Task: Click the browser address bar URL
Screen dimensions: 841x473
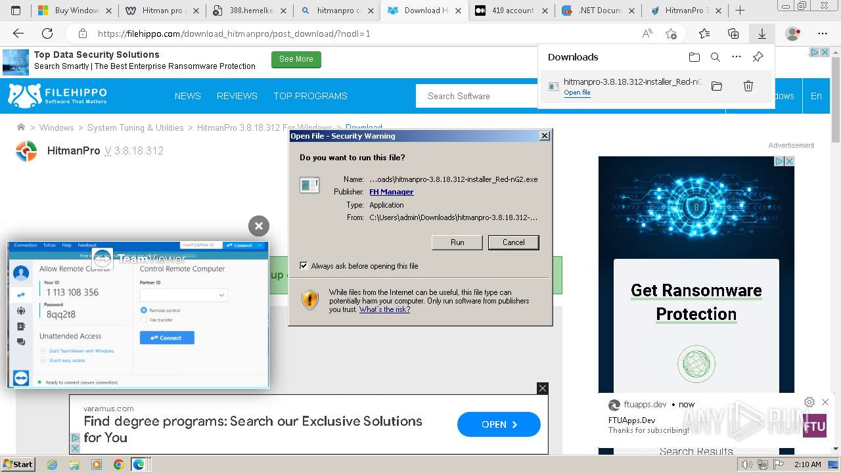Action: coord(234,34)
